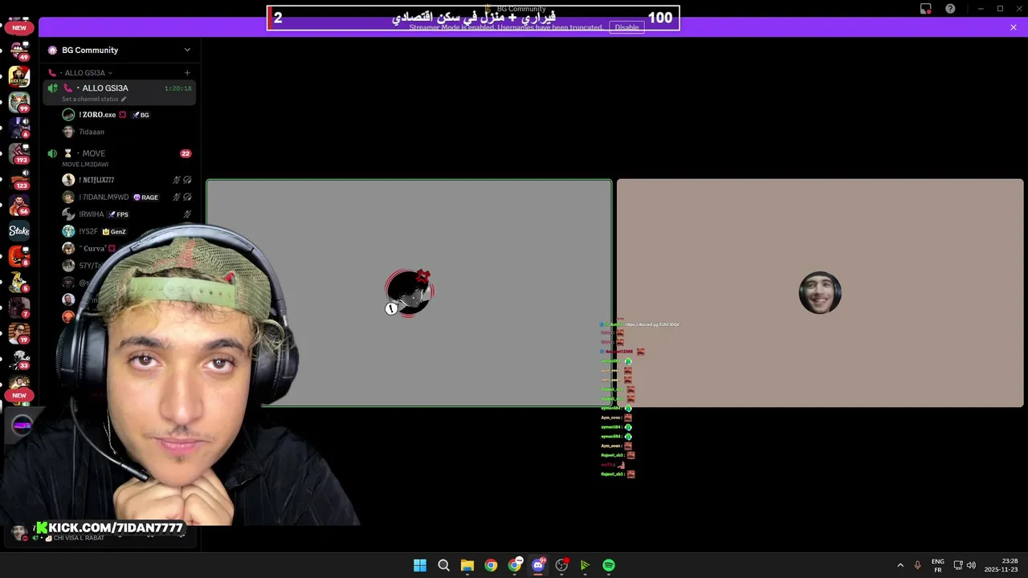Click Disable in Streamer Mode notice
Screen dimensions: 1028x578
coord(626,27)
